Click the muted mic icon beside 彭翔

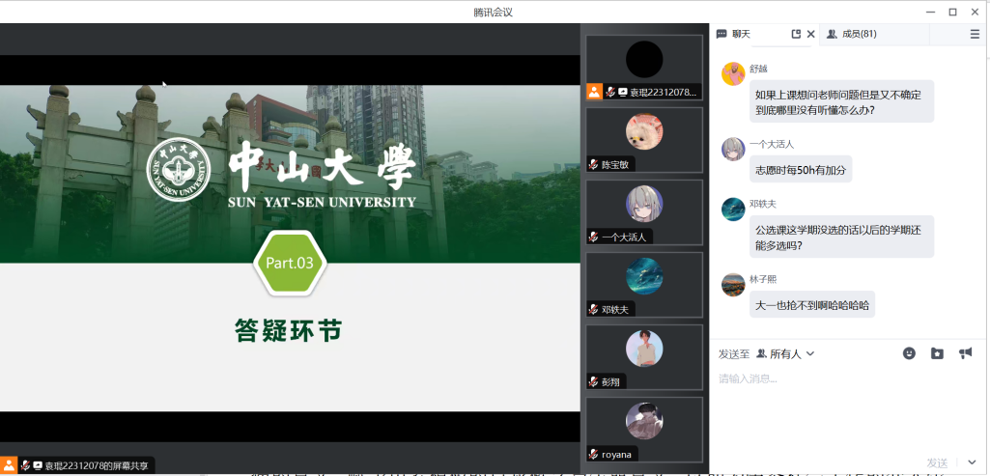tap(594, 381)
